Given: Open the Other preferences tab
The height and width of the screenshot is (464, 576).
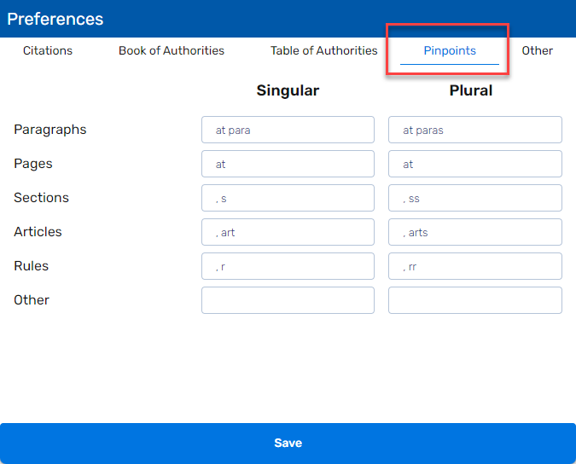Looking at the screenshot, I should [537, 50].
